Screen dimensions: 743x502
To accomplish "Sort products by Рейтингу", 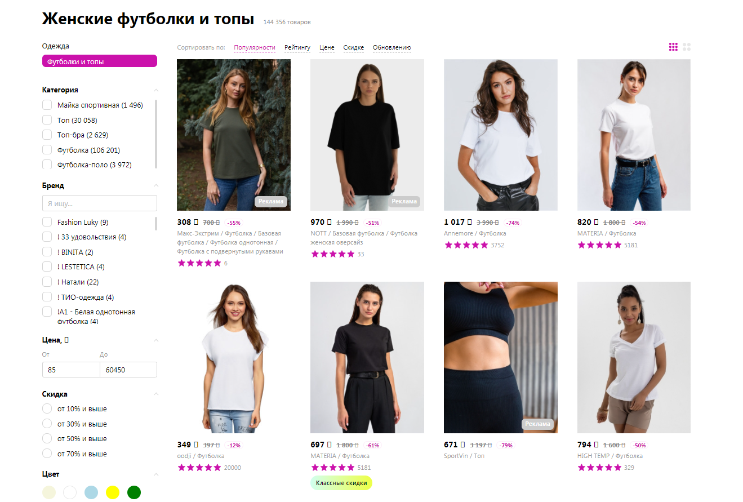I will pyautogui.click(x=297, y=48).
